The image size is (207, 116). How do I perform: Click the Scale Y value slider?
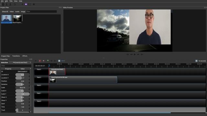point(22,94)
